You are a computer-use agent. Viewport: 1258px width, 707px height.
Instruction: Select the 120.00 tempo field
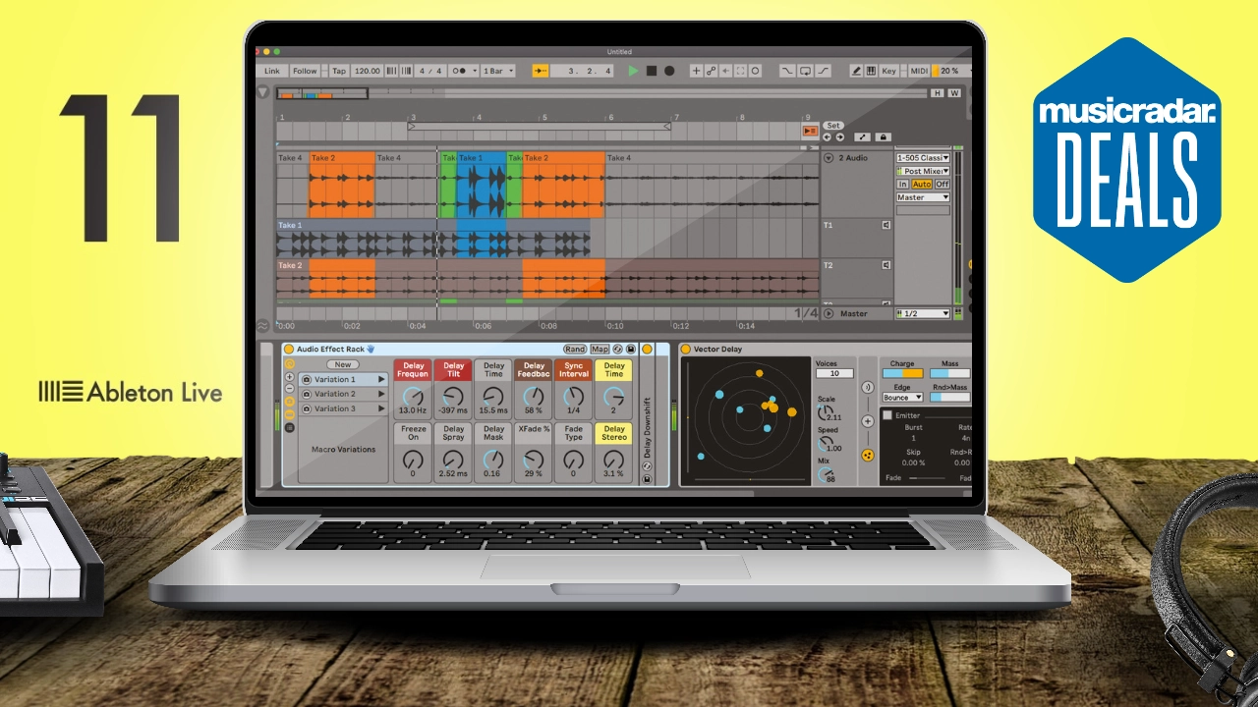(x=368, y=71)
